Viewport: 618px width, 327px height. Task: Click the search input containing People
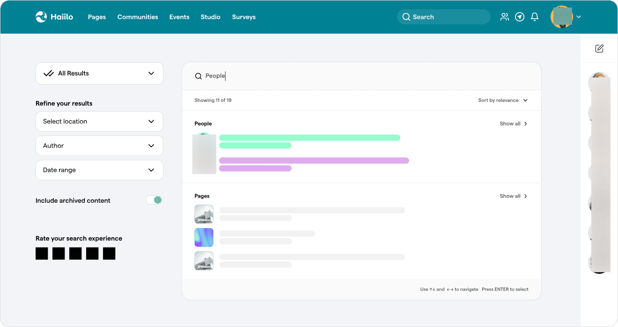click(361, 76)
